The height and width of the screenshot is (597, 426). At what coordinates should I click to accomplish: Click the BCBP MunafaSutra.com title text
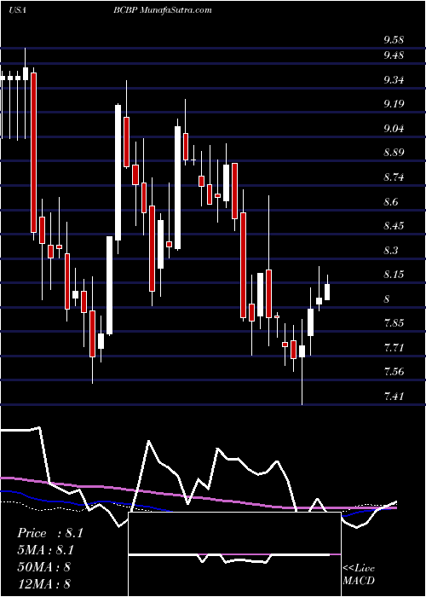164,10
